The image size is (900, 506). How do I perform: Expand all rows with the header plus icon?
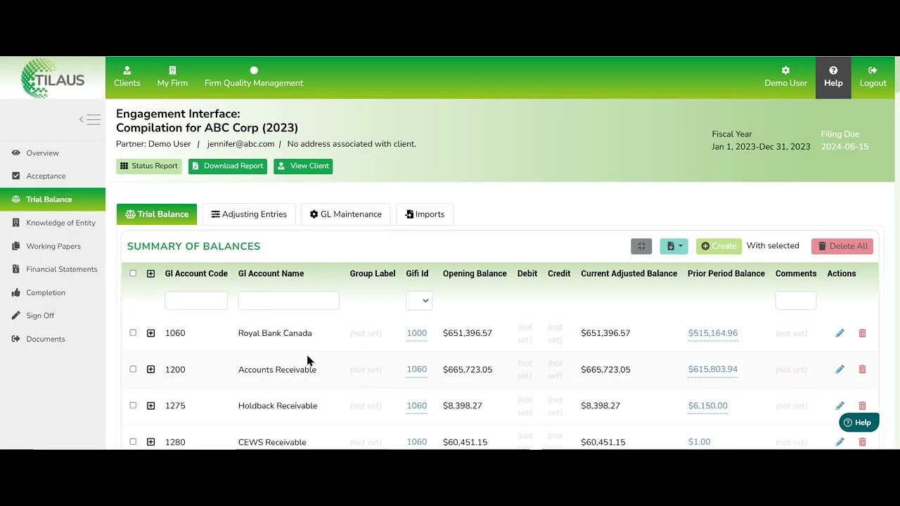(x=150, y=273)
